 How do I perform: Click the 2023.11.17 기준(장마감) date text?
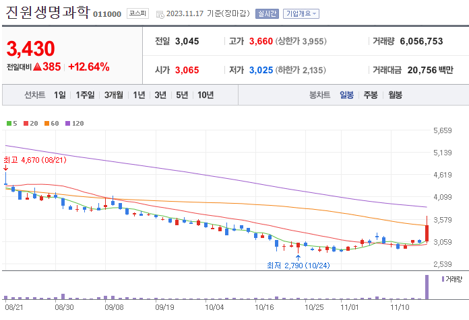point(208,13)
